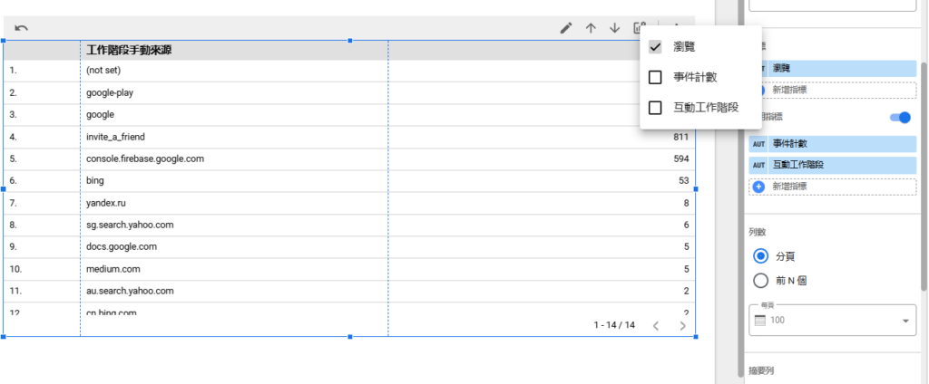The height and width of the screenshot is (384, 929).
Task: Go to the previous table page arrow
Action: [656, 325]
